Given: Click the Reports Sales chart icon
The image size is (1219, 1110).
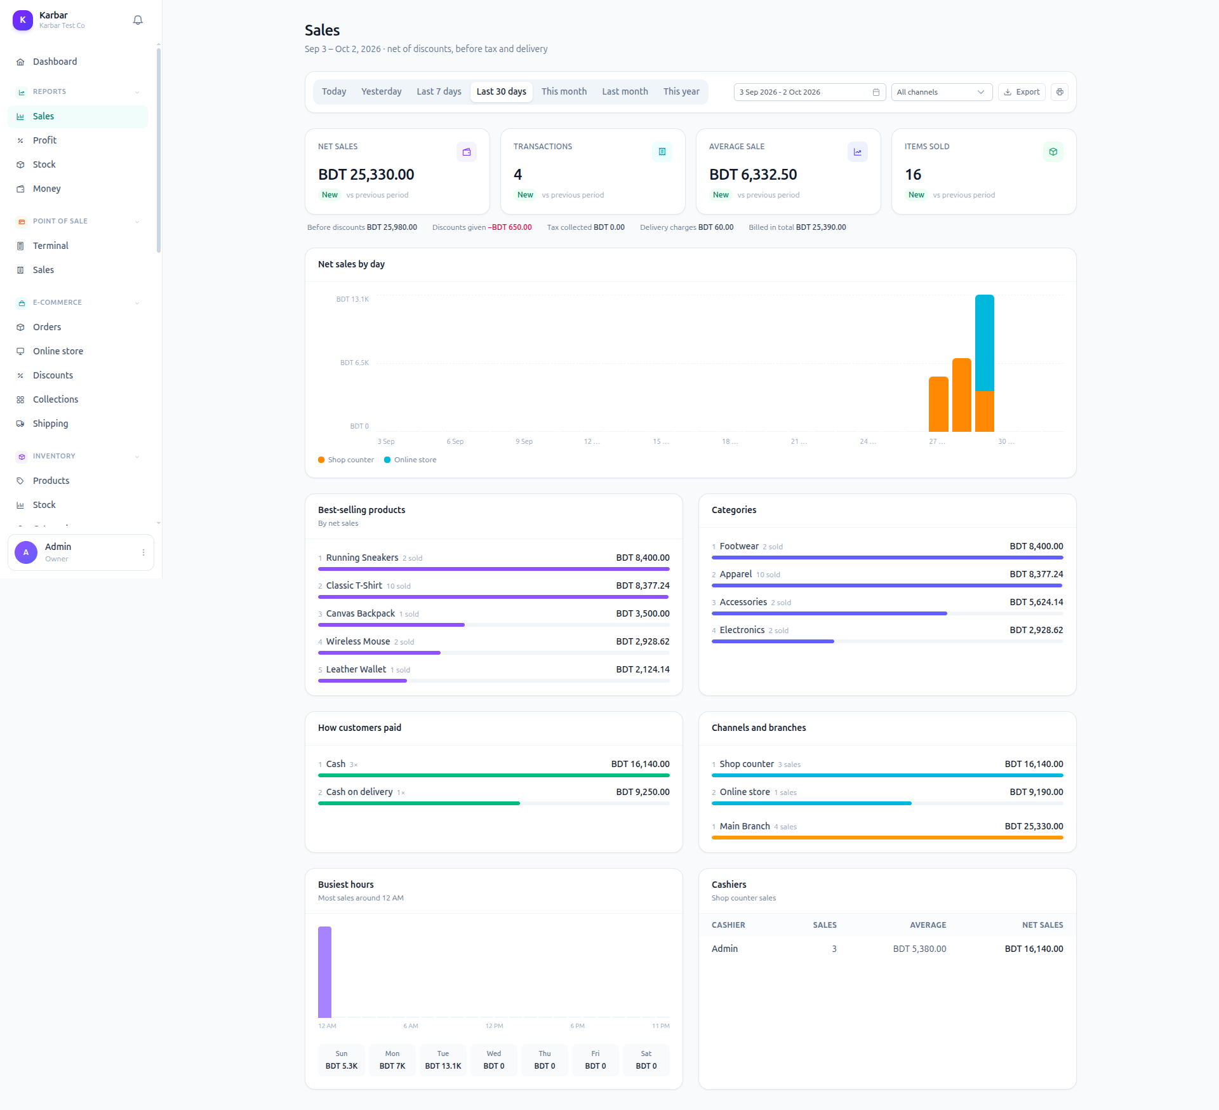Looking at the screenshot, I should (x=20, y=116).
